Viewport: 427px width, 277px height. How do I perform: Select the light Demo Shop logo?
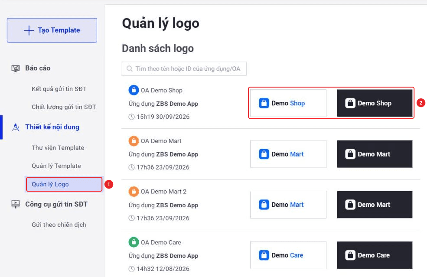point(288,103)
